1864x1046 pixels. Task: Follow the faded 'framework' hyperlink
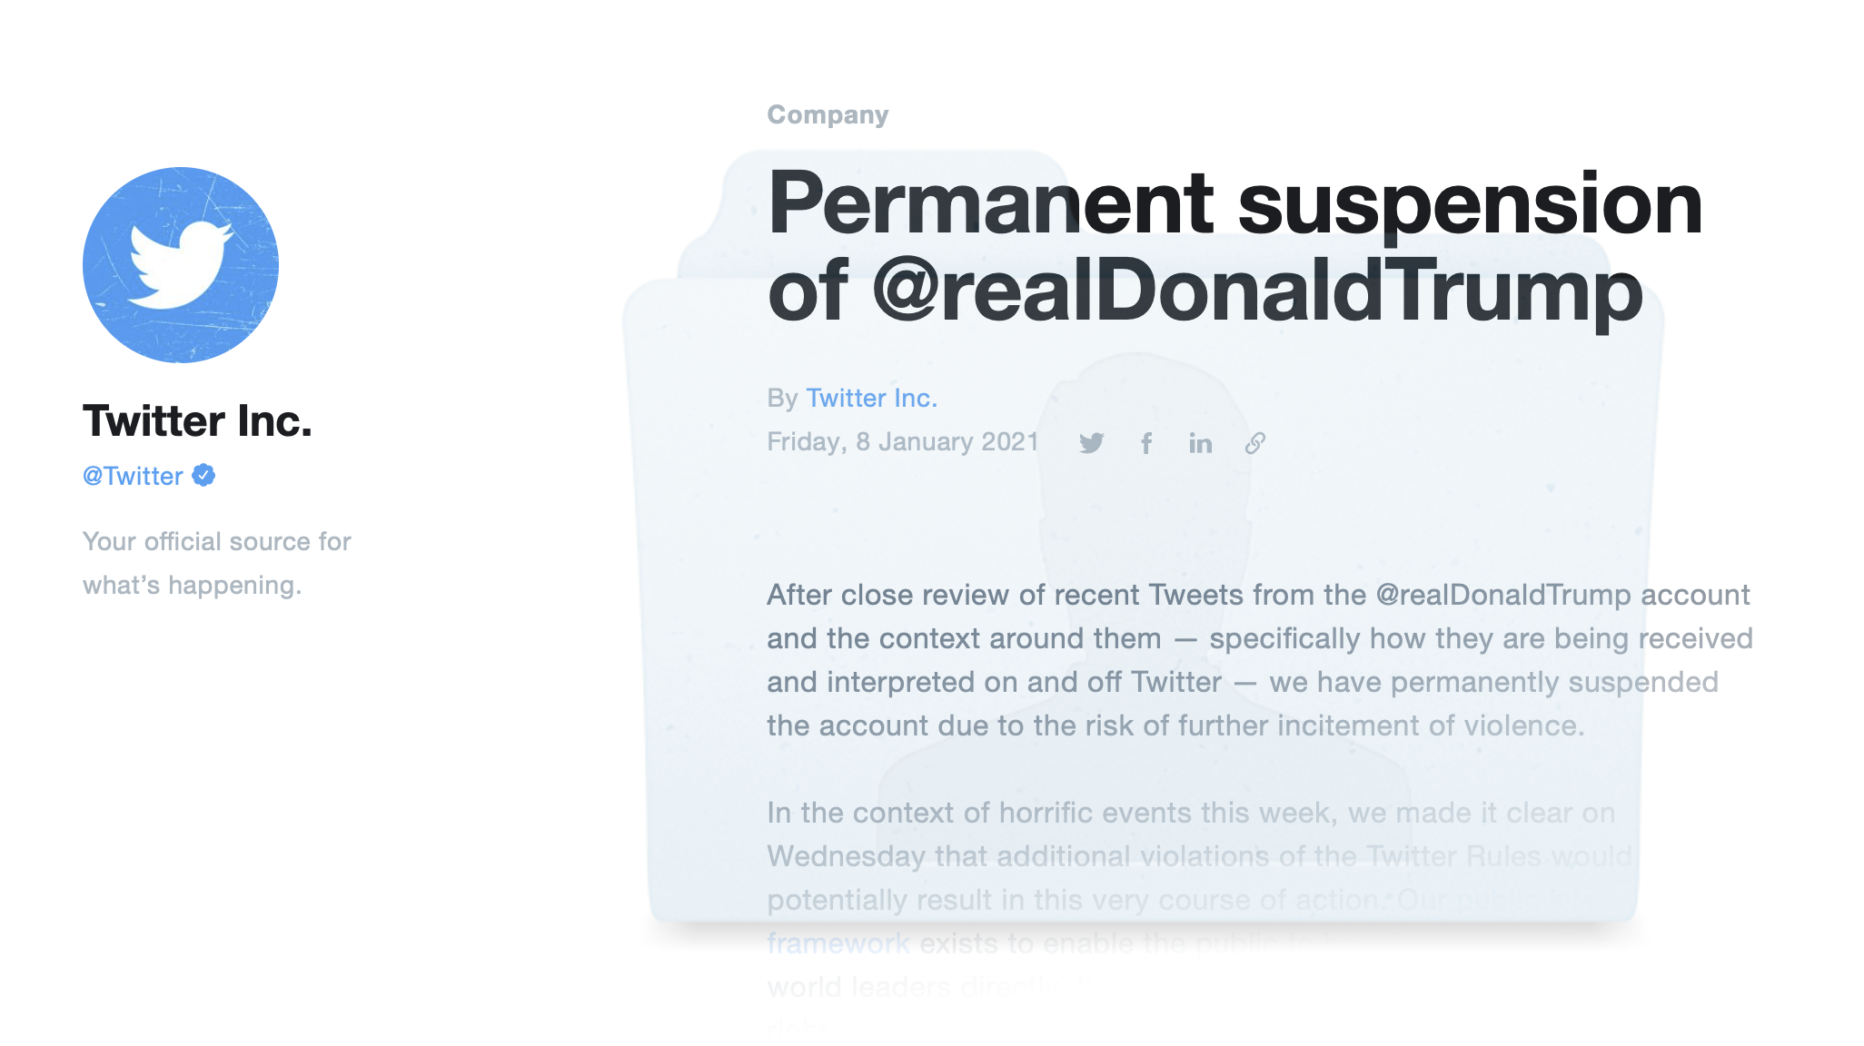coord(838,943)
